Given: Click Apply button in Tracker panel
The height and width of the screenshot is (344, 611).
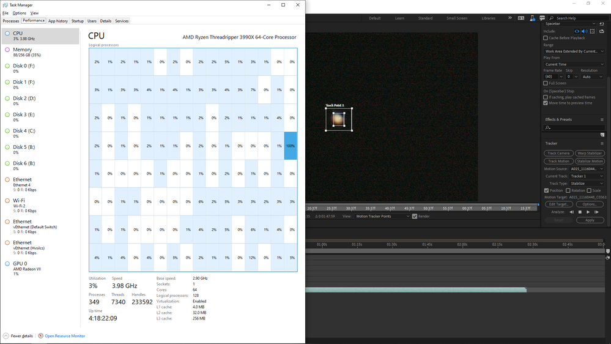Looking at the screenshot, I should pos(590,220).
